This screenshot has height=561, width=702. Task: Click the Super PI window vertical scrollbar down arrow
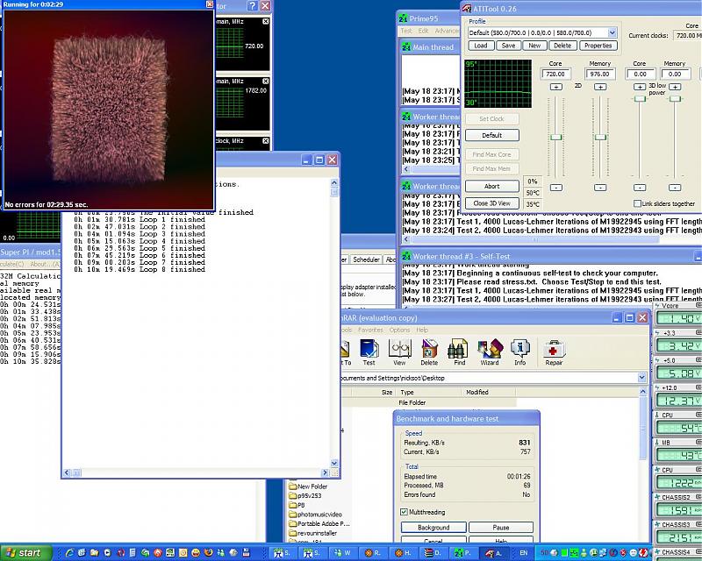point(334,463)
